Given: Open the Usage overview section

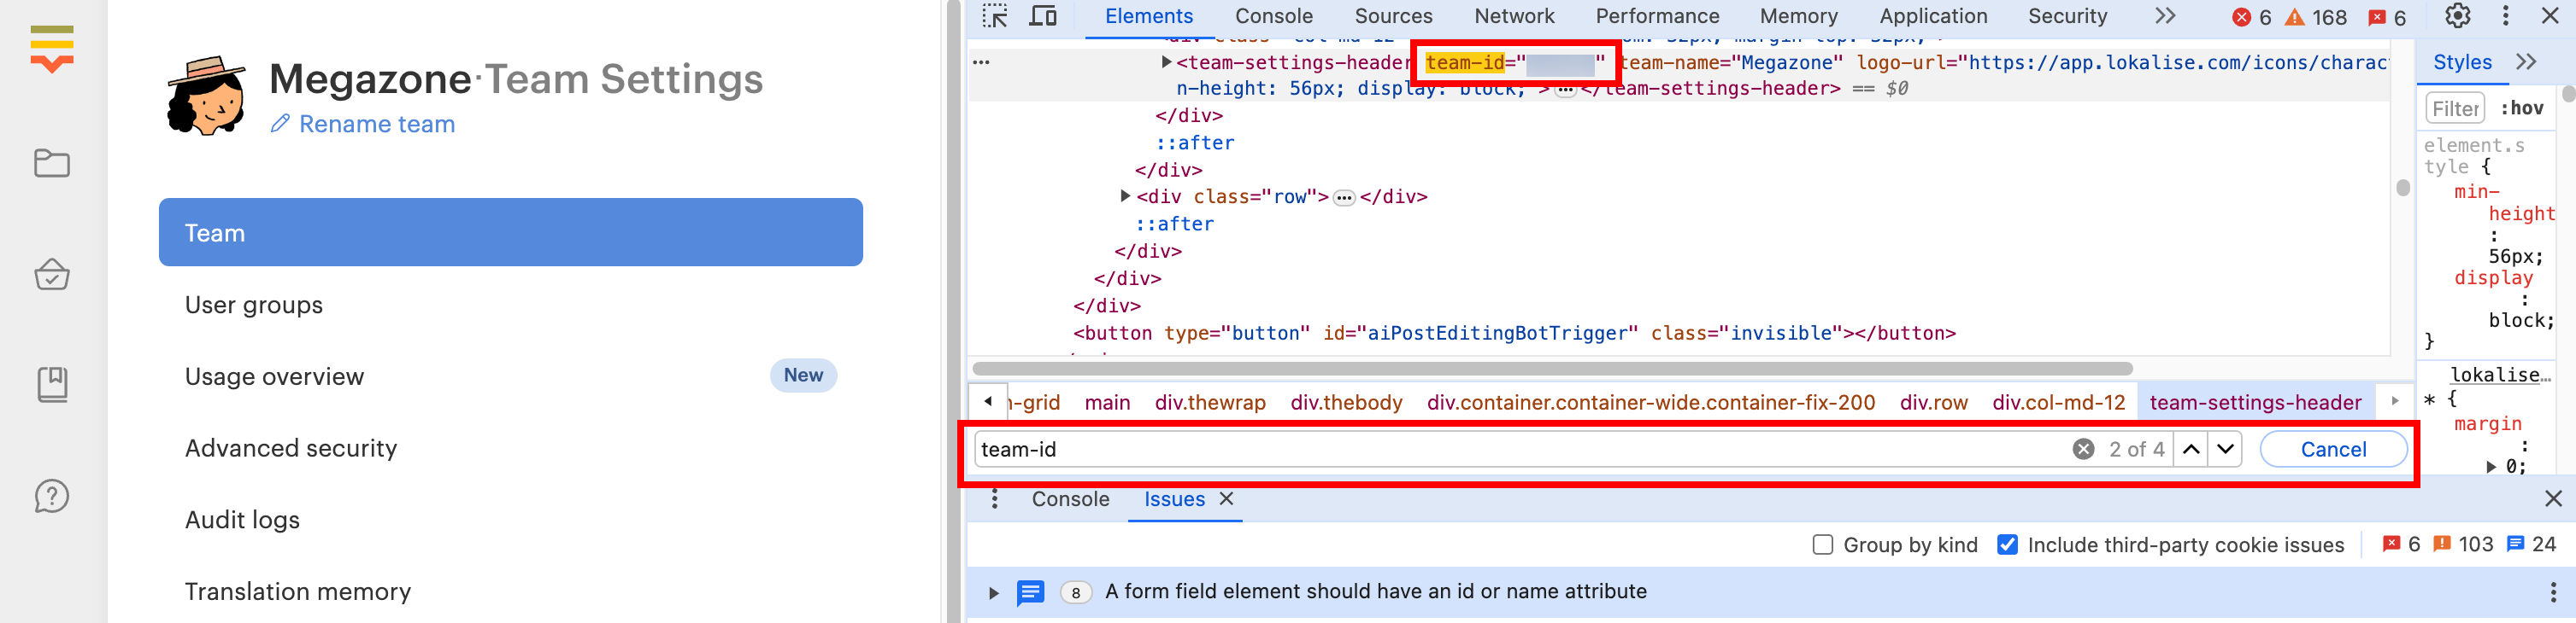Looking at the screenshot, I should [x=274, y=376].
